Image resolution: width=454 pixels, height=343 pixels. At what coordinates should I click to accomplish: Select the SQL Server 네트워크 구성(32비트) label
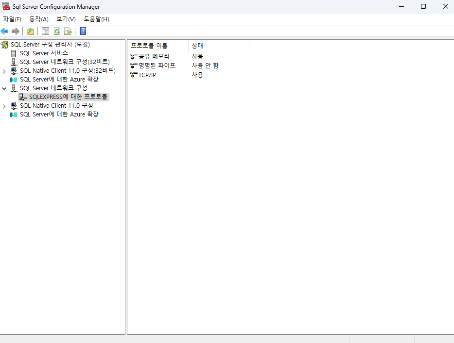click(65, 62)
